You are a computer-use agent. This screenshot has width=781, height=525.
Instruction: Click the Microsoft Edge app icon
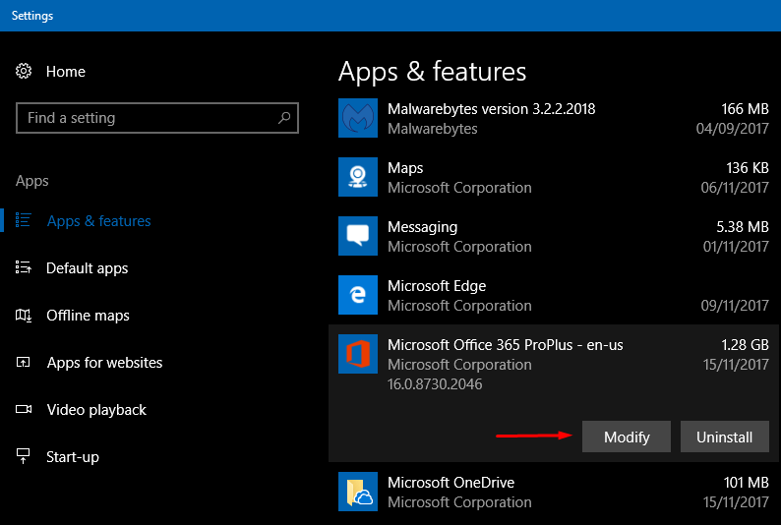[x=358, y=295]
